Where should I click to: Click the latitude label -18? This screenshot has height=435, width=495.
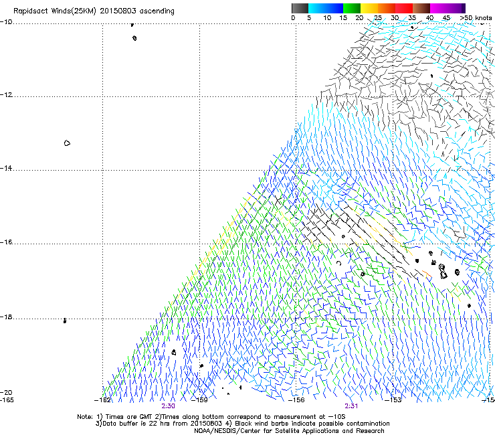(x=6, y=317)
